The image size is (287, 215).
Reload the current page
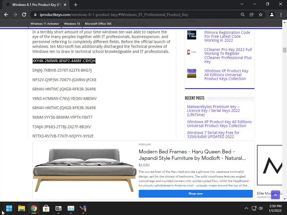(x=24, y=15)
